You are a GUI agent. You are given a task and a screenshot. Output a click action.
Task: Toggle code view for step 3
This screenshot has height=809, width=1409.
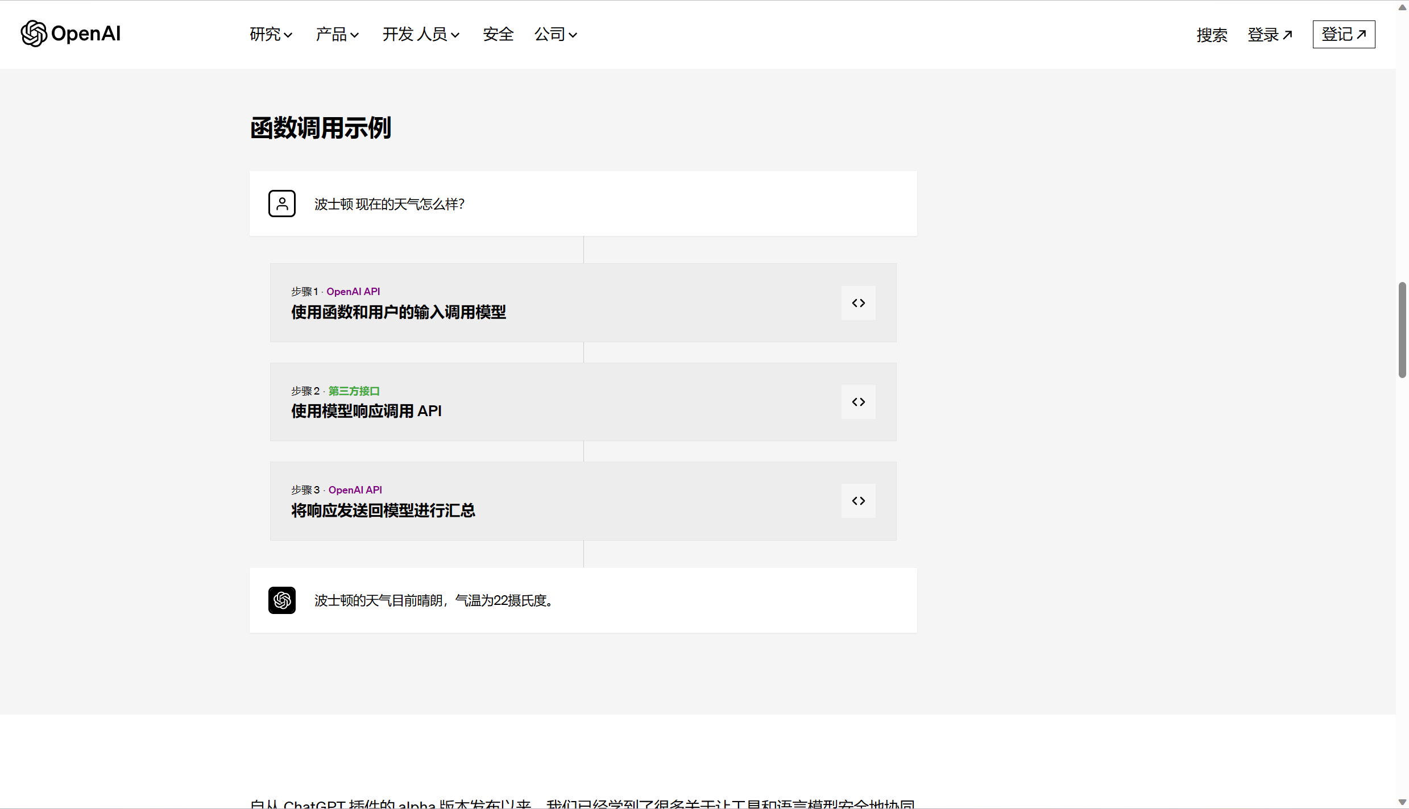pos(858,501)
